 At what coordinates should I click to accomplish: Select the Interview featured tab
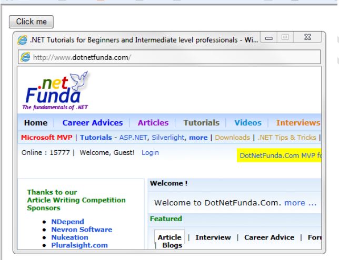click(213, 237)
